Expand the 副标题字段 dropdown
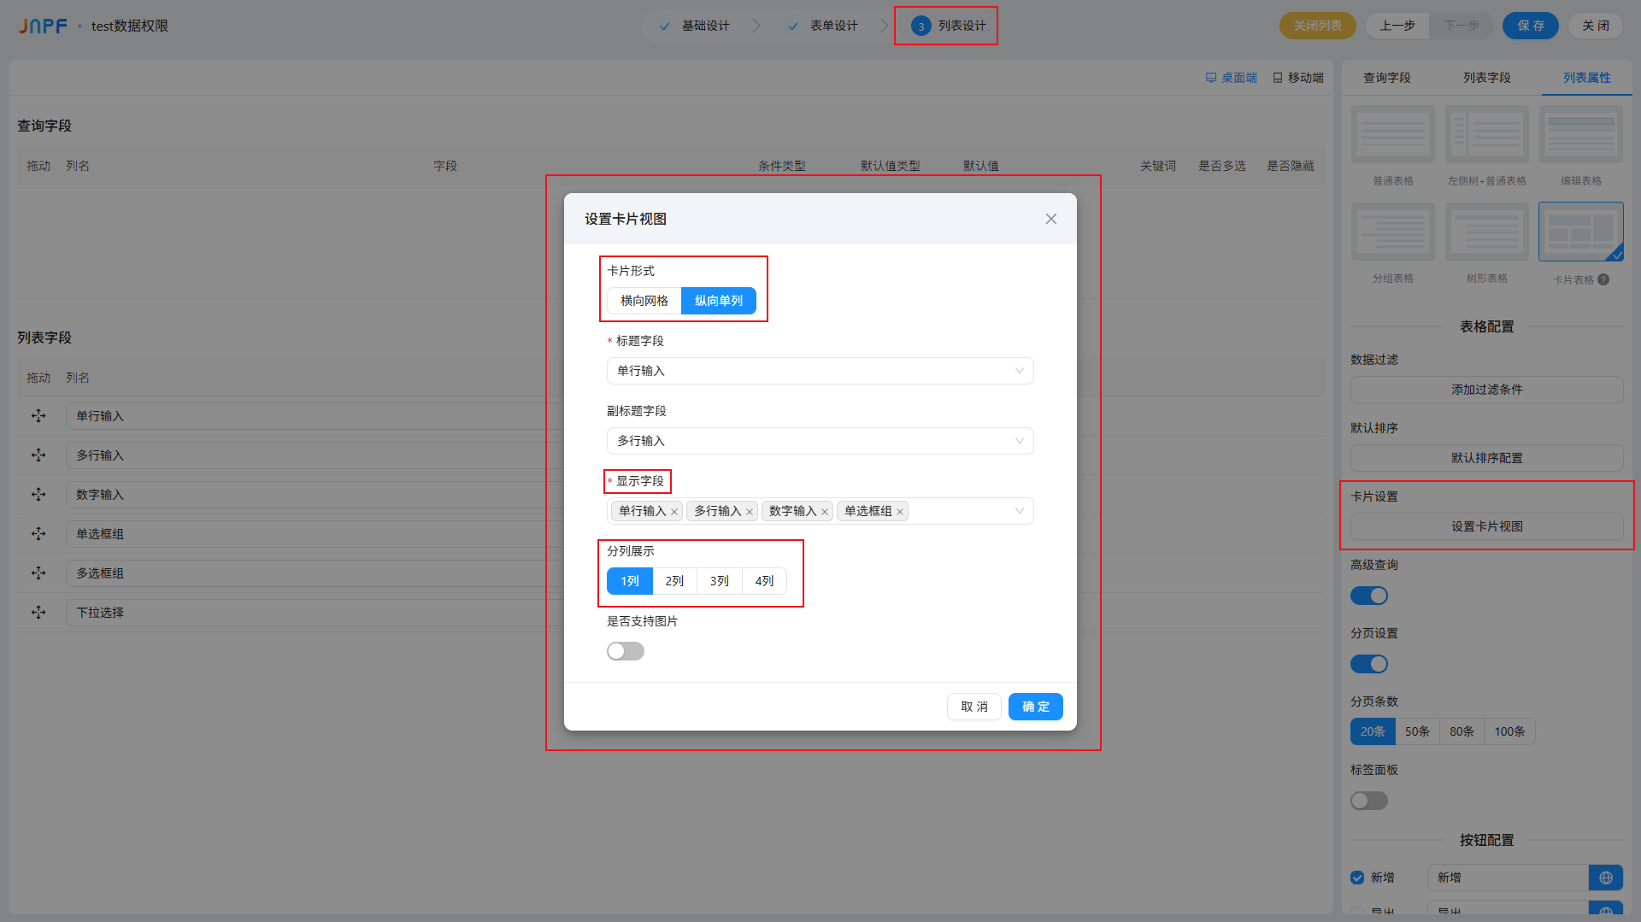1641x922 pixels. pos(820,441)
